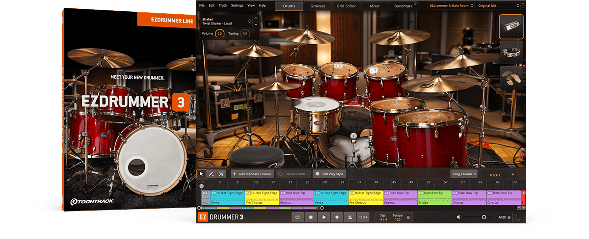Add a new track with plus icon

point(513,174)
